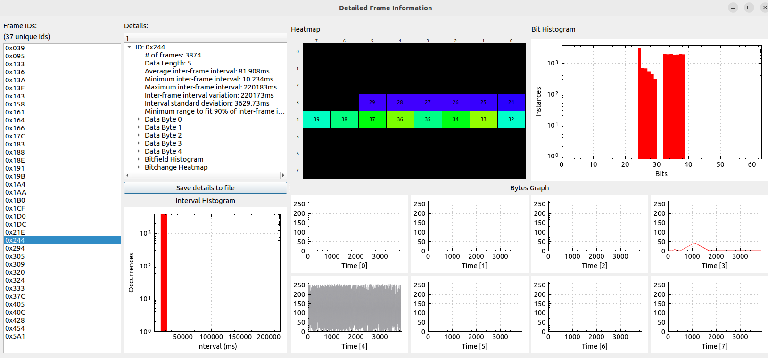Select frame ID 0x136
Image resolution: width=768 pixels, height=358 pixels.
click(x=62, y=72)
